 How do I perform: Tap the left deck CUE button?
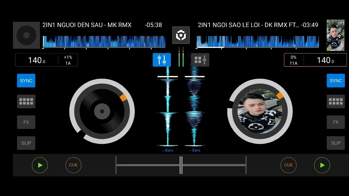click(x=73, y=165)
